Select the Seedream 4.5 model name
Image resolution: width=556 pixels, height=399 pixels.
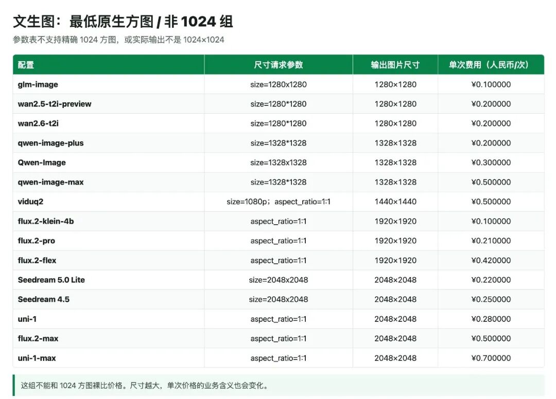pos(44,299)
